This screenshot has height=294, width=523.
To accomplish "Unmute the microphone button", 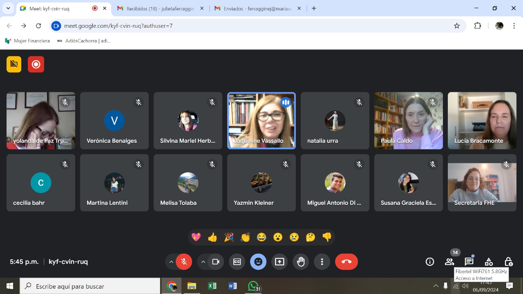I will (x=184, y=262).
